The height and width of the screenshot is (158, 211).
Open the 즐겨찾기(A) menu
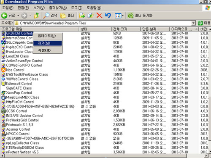[58, 8]
